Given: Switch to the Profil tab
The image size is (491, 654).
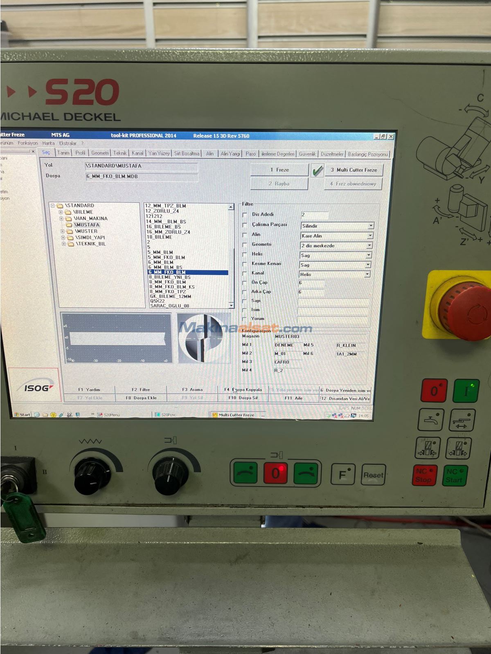Looking at the screenshot, I should point(80,153).
